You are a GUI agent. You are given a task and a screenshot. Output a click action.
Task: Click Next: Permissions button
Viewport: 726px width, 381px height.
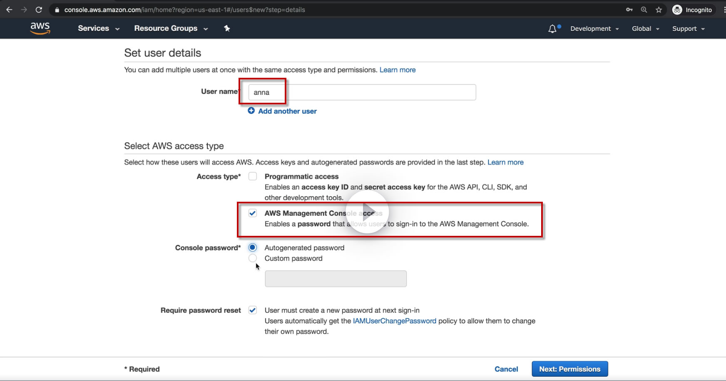click(x=569, y=369)
